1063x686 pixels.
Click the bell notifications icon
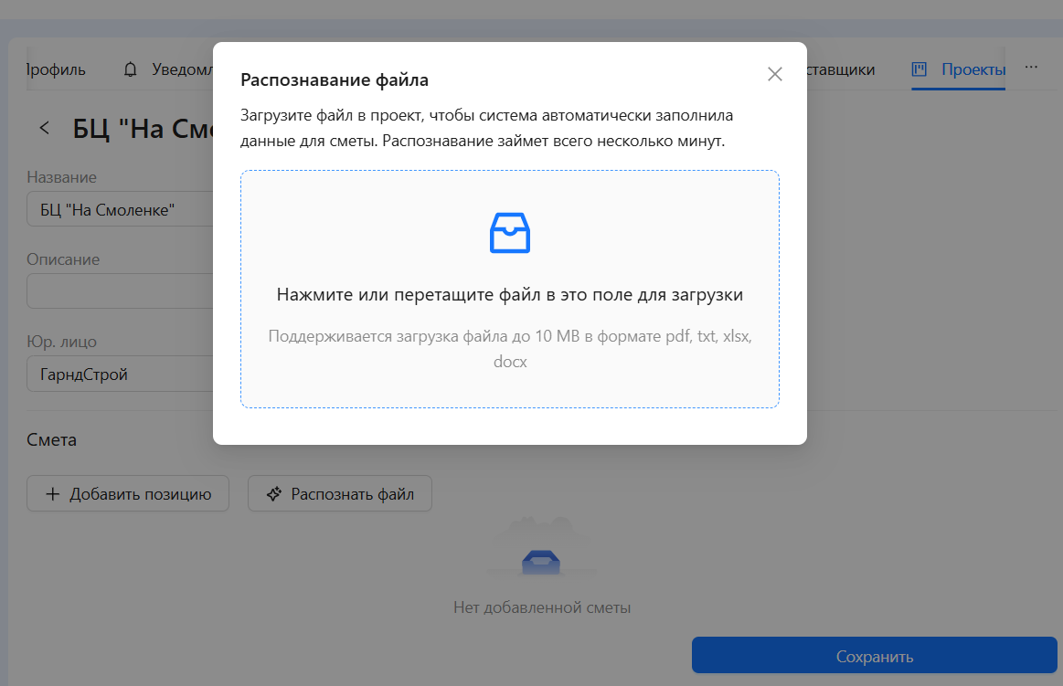130,69
